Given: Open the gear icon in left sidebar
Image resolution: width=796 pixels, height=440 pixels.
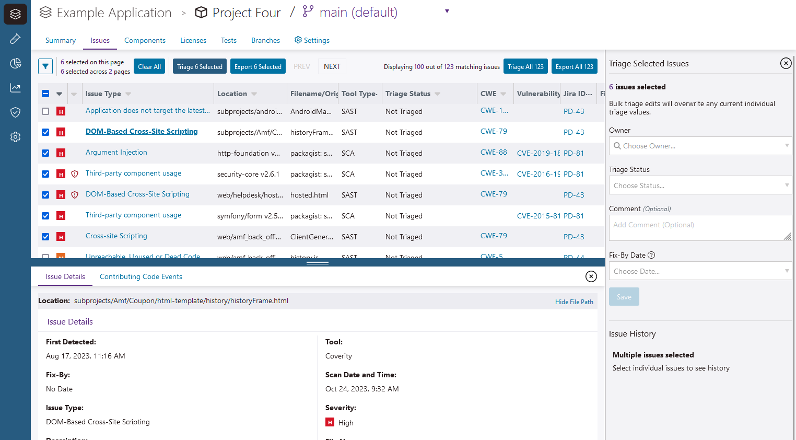Looking at the screenshot, I should (15, 137).
